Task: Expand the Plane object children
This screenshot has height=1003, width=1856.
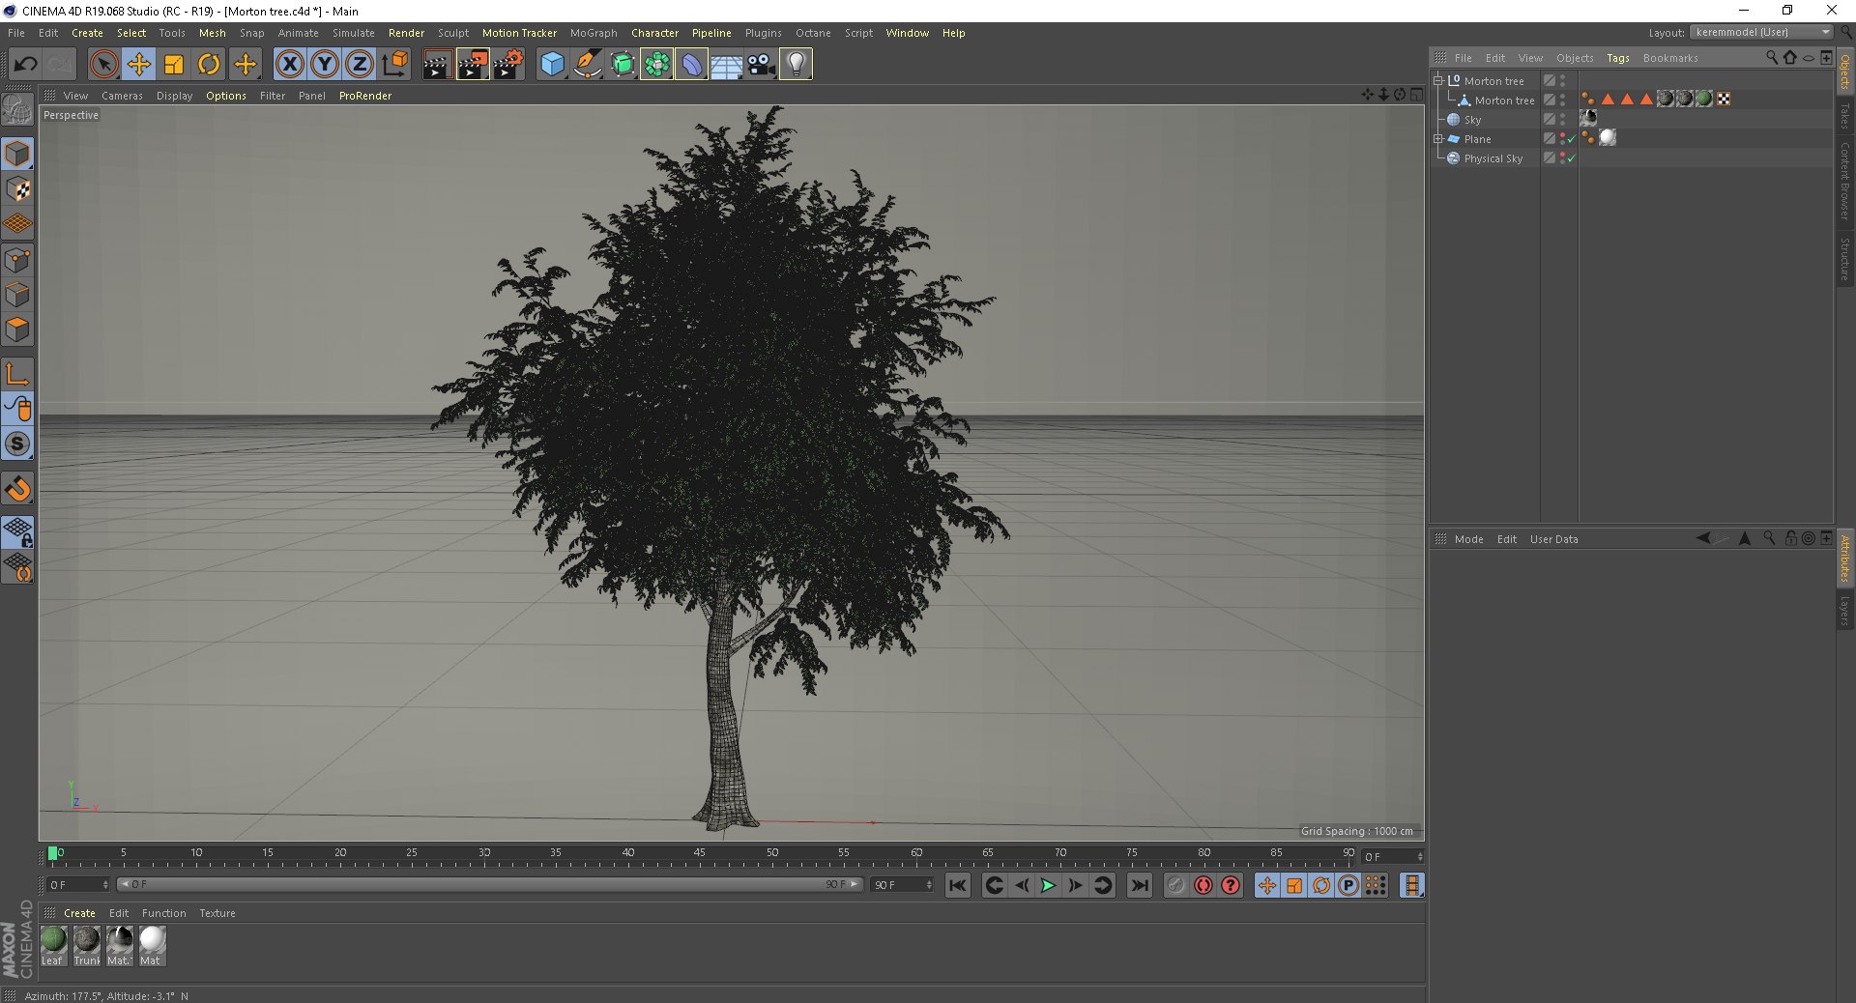Action: coord(1438,139)
